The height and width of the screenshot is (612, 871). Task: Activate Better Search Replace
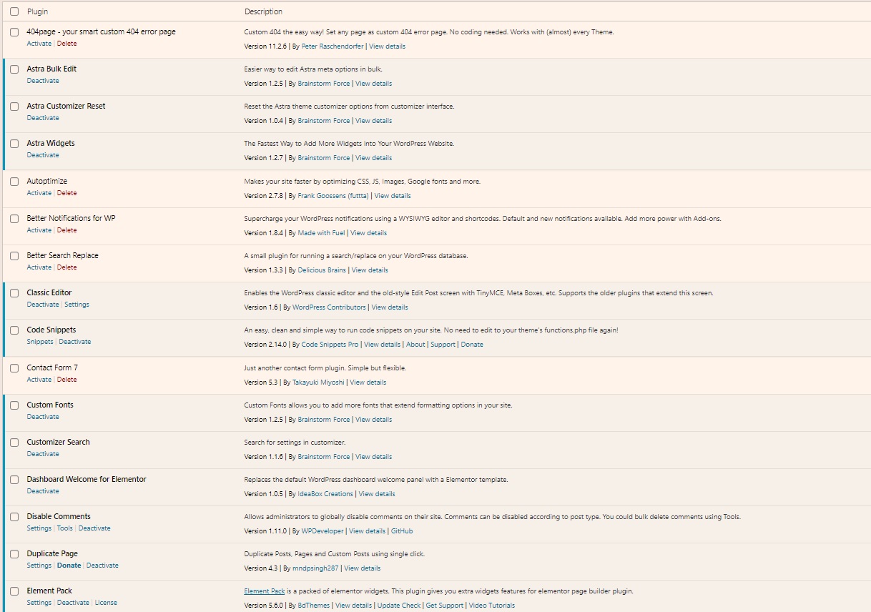(39, 267)
